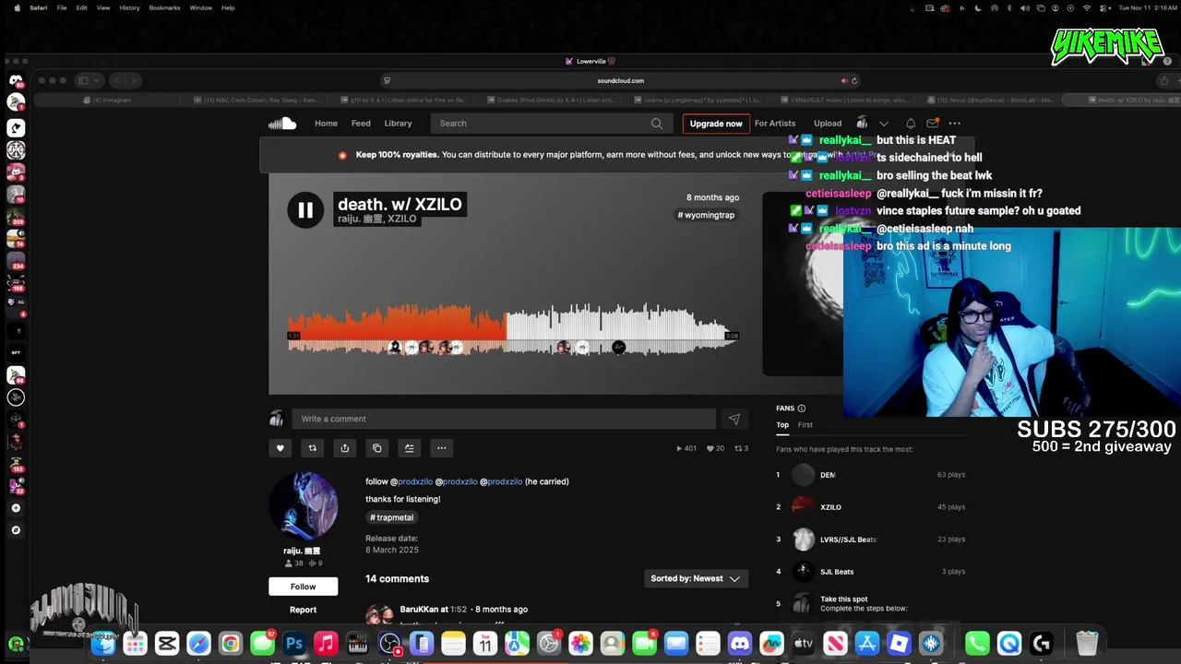
Task: Switch to the Instagram tab
Action: coord(108,100)
